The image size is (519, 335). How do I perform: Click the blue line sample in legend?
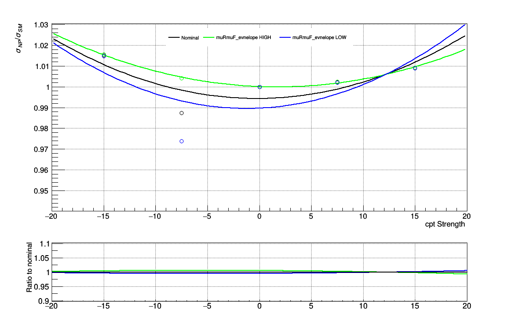pyautogui.click(x=285, y=37)
